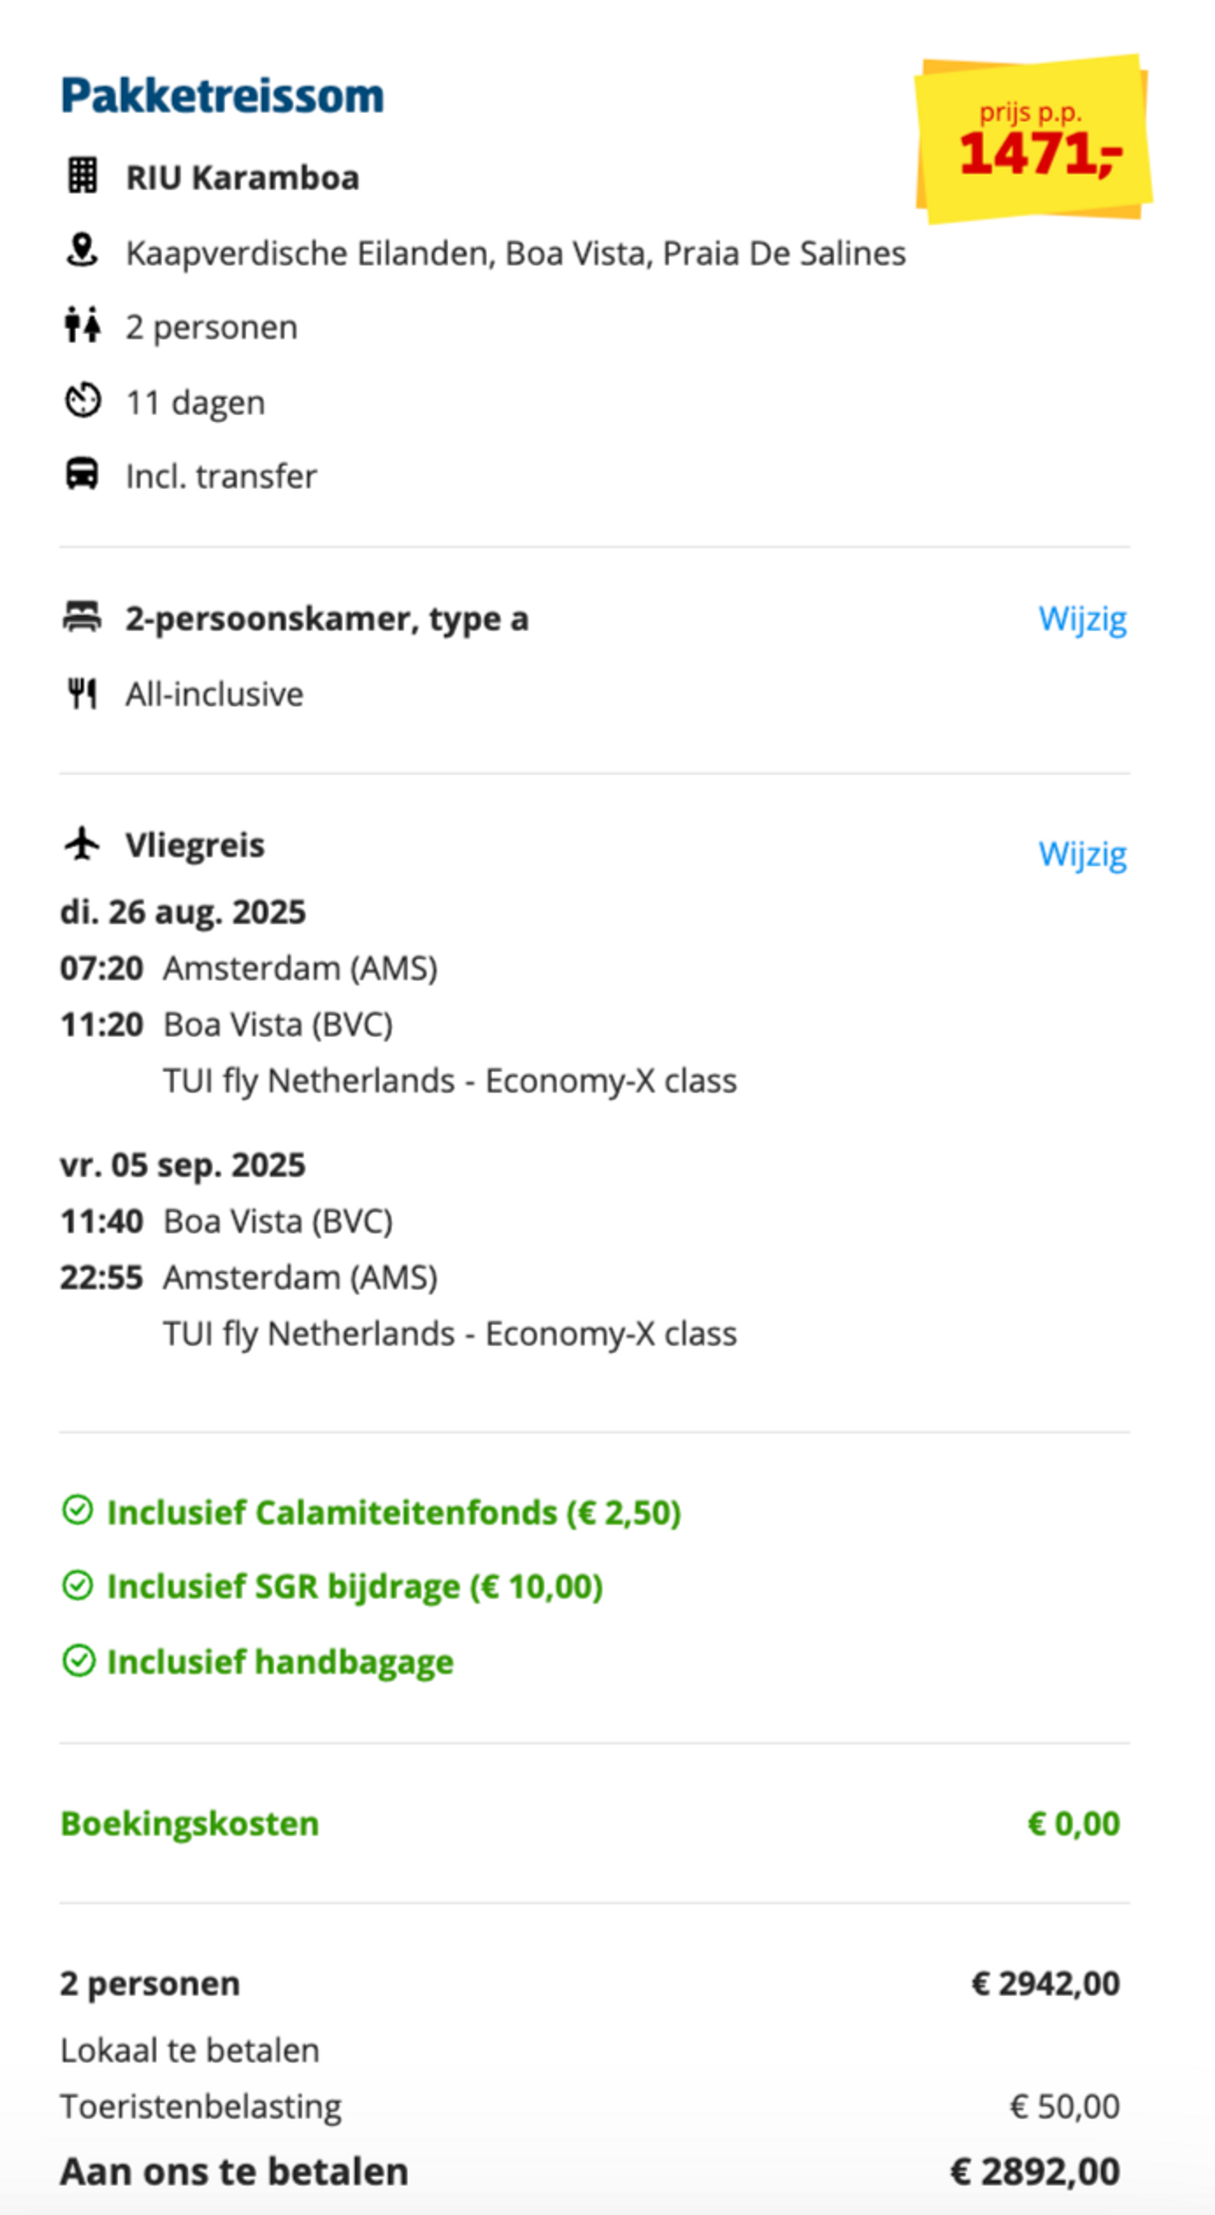1215x2215 pixels.
Task: Click the RIU Karamboa hotel name
Action: [x=242, y=177]
